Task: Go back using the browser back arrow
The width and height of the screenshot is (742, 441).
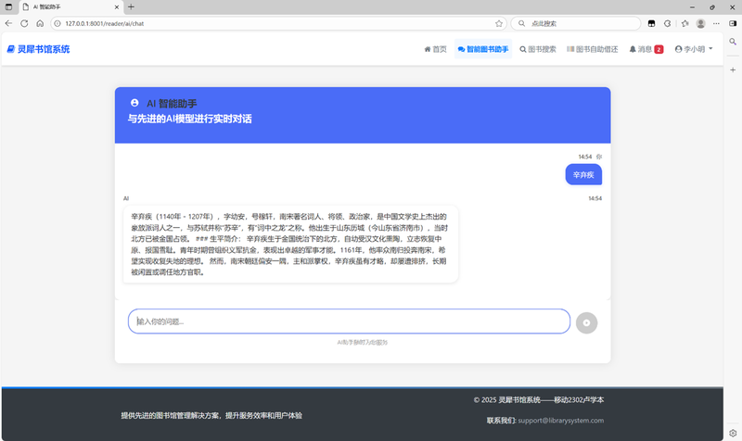Action: tap(8, 23)
